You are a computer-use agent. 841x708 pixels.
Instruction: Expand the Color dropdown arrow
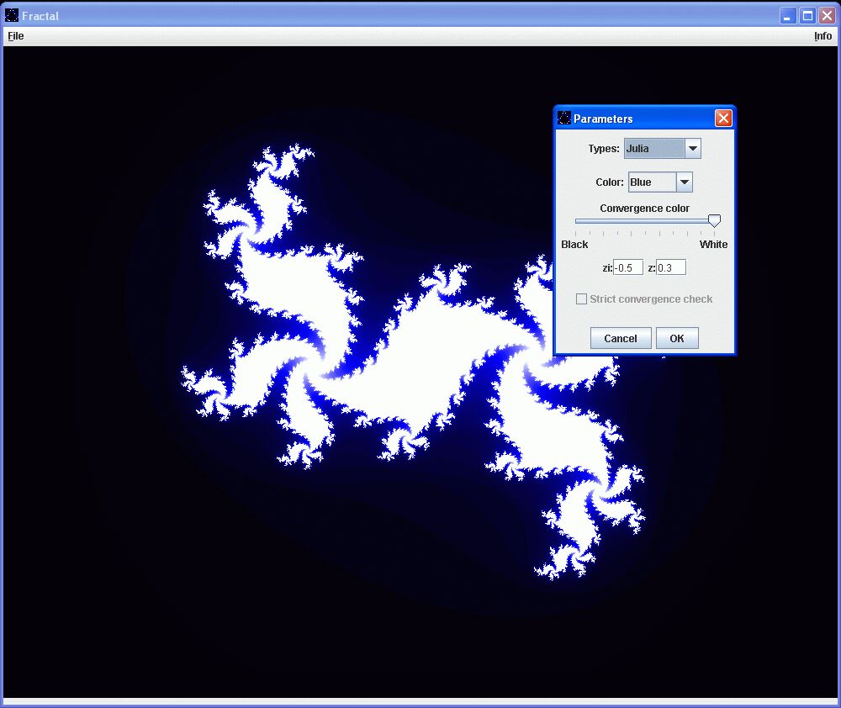(685, 182)
